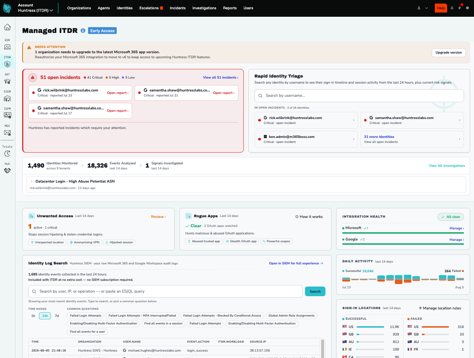Click the Huntress logo in top bar

point(7,8)
